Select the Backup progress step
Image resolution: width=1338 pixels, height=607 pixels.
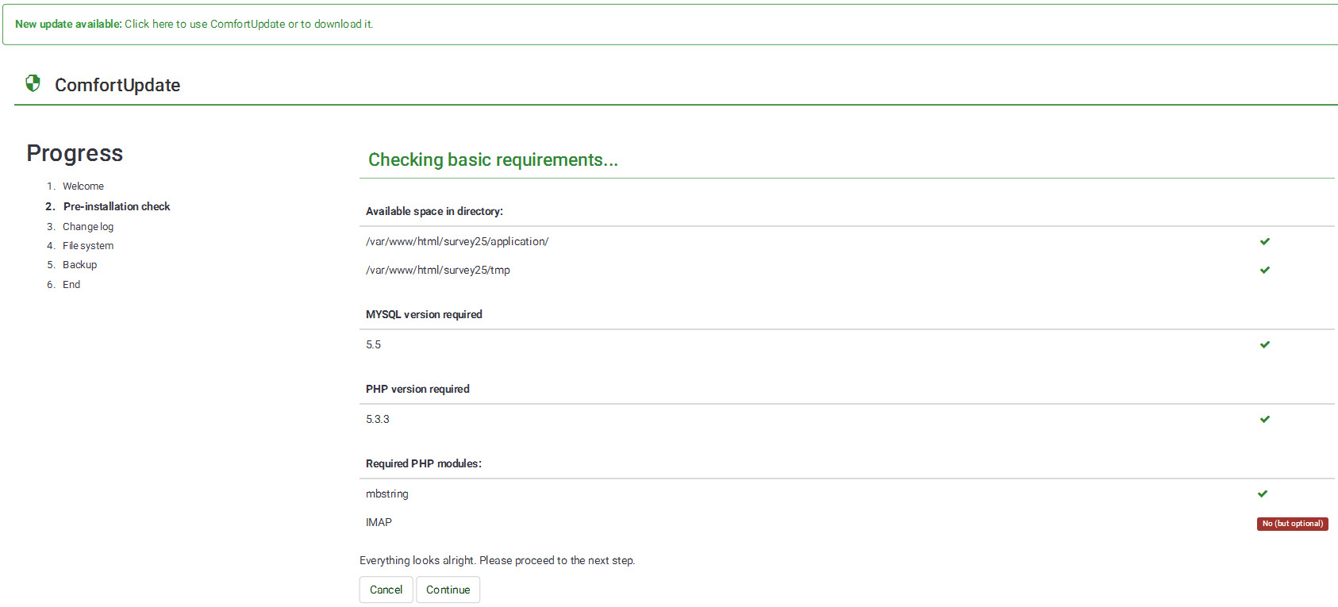[80, 265]
